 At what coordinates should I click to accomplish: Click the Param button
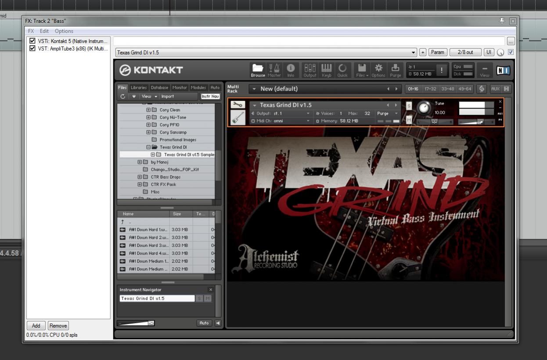pos(437,52)
